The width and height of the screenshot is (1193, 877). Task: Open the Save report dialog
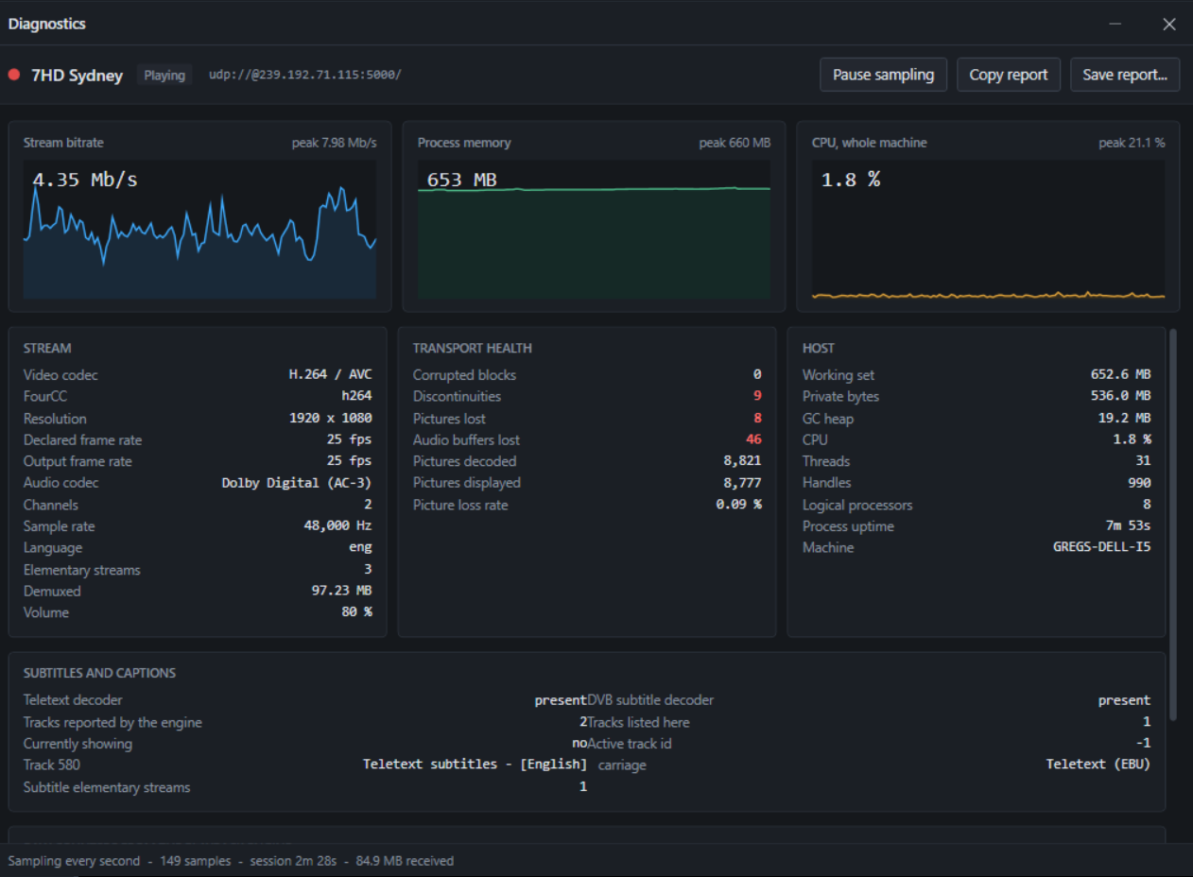(x=1125, y=75)
